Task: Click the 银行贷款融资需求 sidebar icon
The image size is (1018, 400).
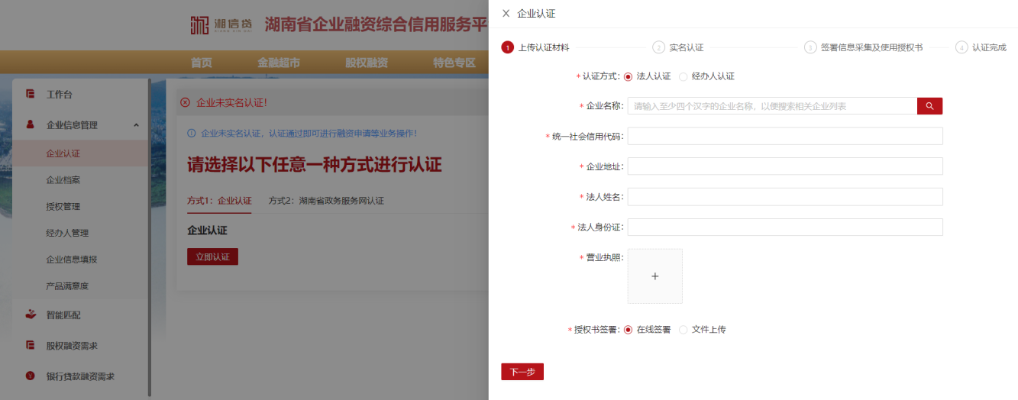Action: click(31, 376)
